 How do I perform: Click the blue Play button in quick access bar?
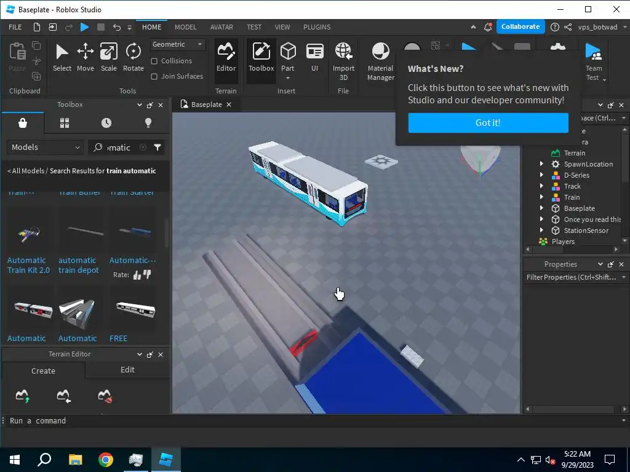click(x=84, y=27)
